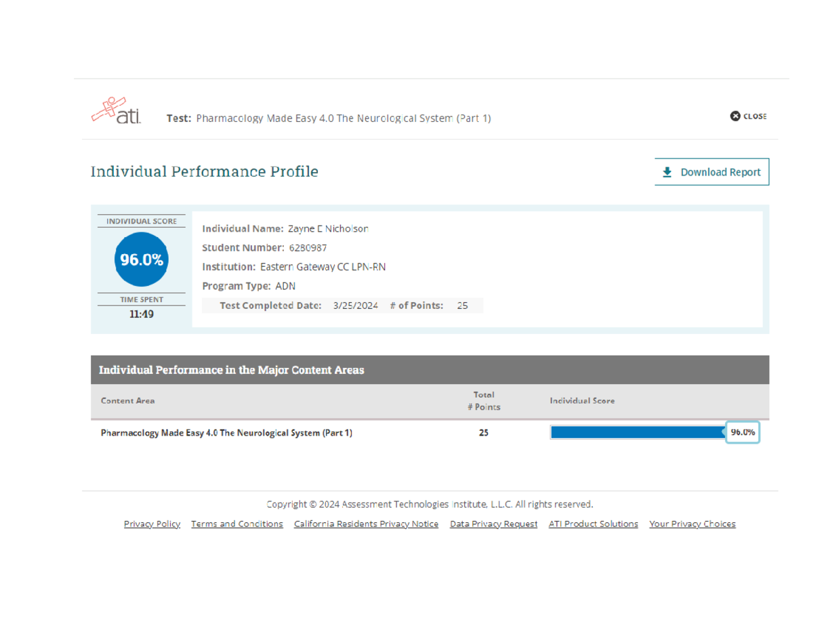Click the blue score progress bar
The height and width of the screenshot is (628, 813).
(x=638, y=432)
